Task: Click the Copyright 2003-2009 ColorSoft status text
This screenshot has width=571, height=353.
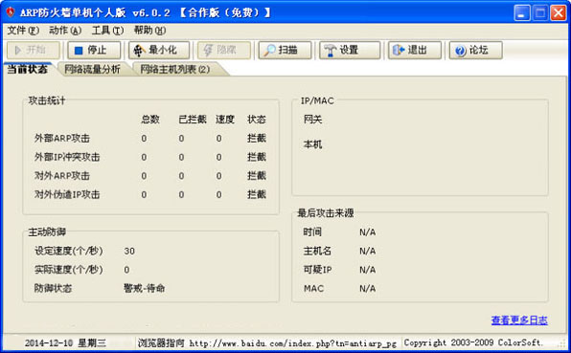Action: coord(473,342)
